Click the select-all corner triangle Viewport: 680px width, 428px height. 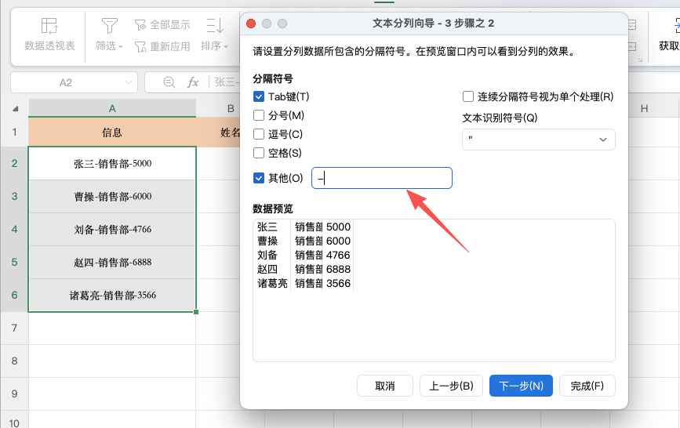(15, 108)
